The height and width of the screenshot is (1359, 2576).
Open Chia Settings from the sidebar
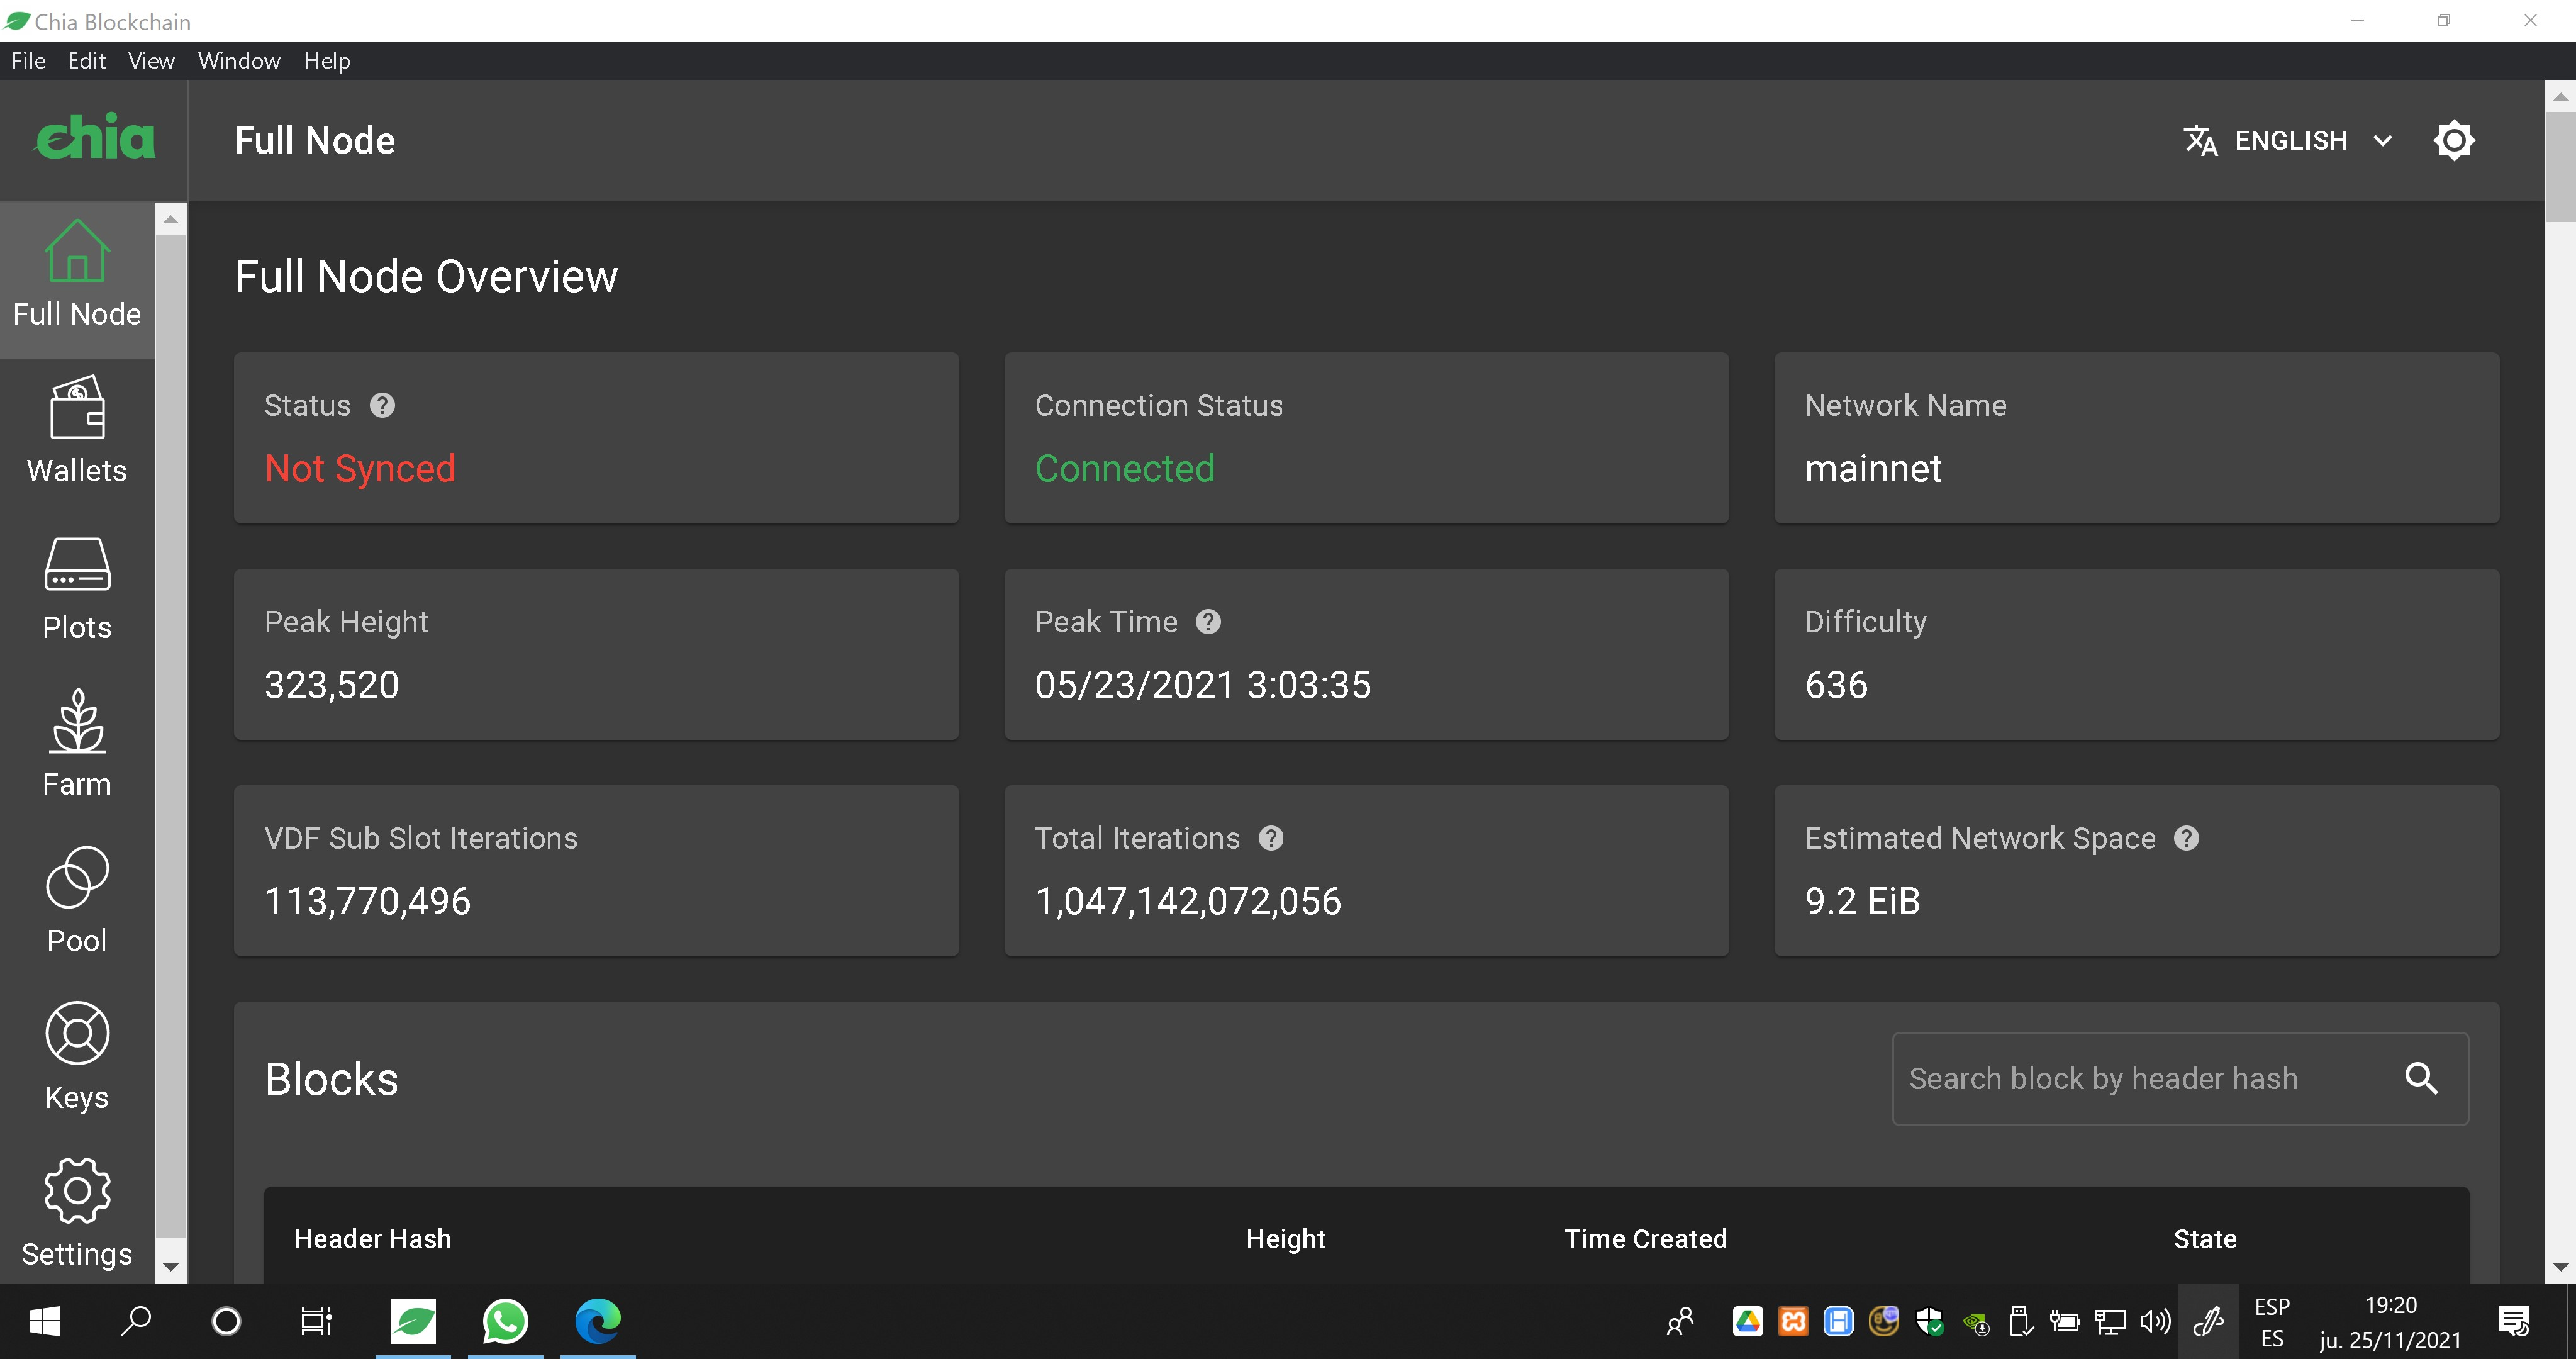(77, 1213)
